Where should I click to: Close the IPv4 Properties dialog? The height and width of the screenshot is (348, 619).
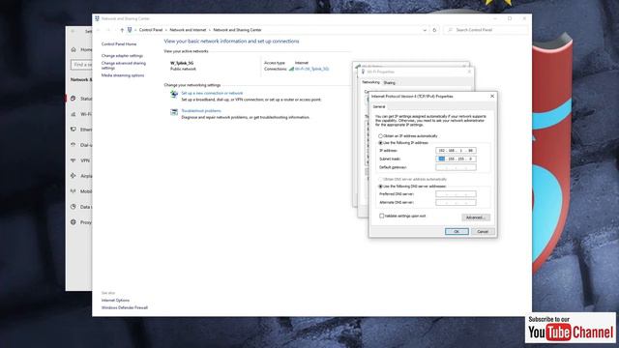[492, 97]
